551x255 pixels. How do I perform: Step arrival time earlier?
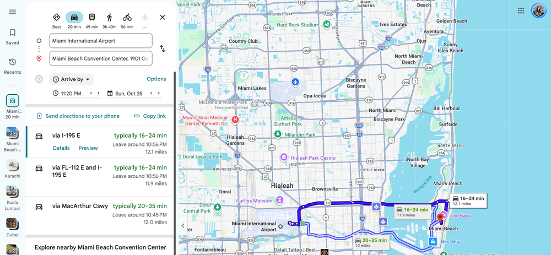pyautogui.click(x=91, y=94)
